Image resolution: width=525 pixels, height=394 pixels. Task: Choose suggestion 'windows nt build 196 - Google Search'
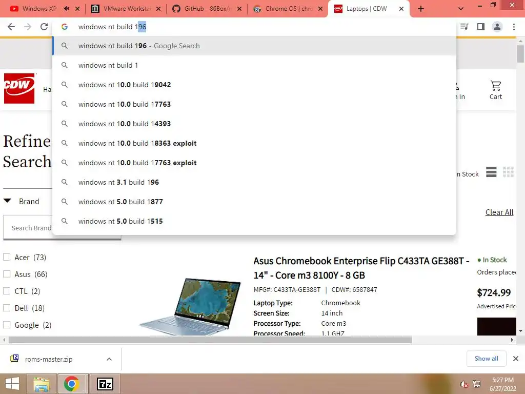[254, 46]
